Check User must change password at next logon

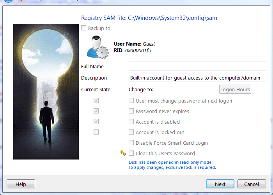click(131, 101)
